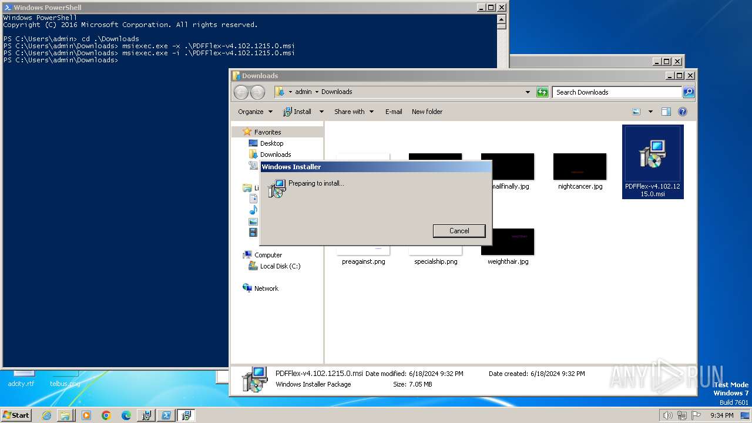The image size is (752, 423).
Task: Expand the More view options arrow
Action: 650,112
